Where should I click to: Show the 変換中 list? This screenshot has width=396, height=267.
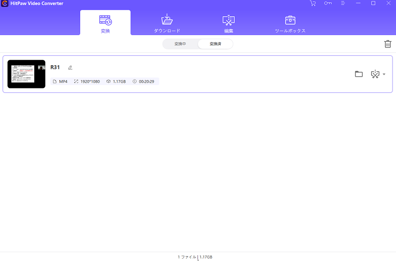point(180,44)
